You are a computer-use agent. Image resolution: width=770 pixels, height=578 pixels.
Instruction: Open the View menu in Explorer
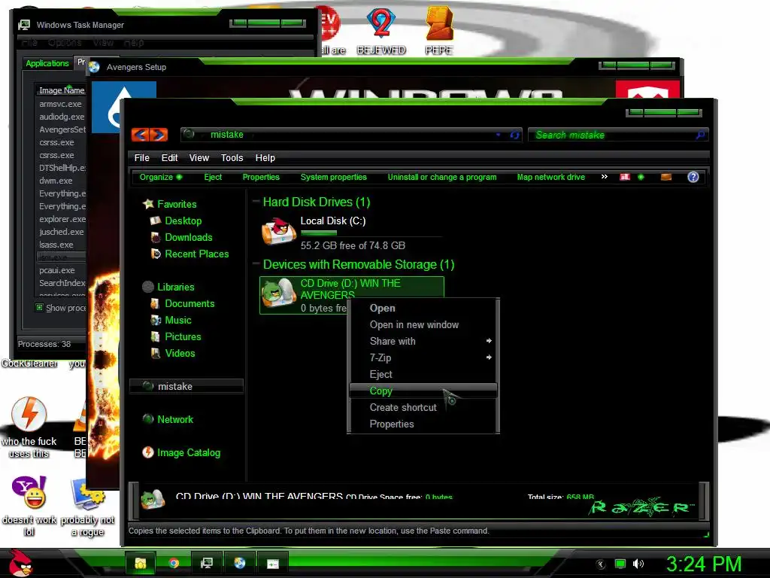click(x=199, y=158)
